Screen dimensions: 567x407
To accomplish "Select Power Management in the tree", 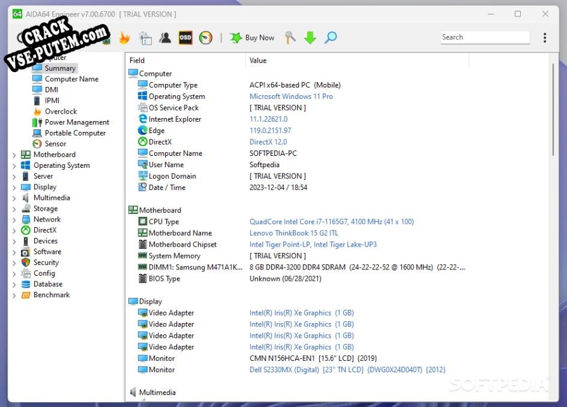I will (x=76, y=122).
